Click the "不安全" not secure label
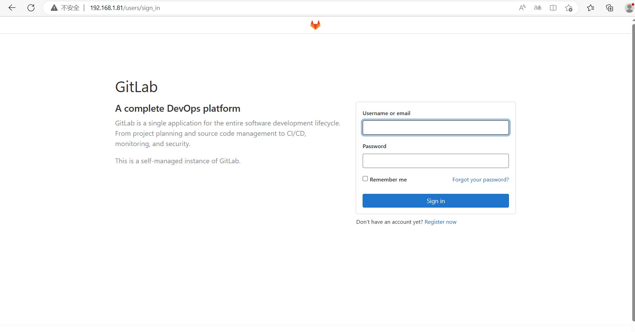635x332 pixels. coord(70,8)
